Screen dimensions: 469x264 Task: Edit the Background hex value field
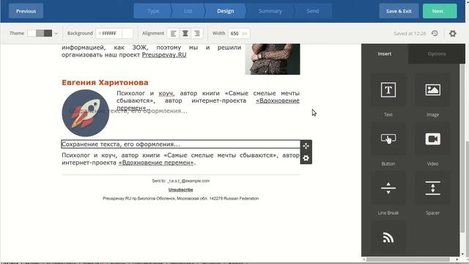[x=109, y=33]
